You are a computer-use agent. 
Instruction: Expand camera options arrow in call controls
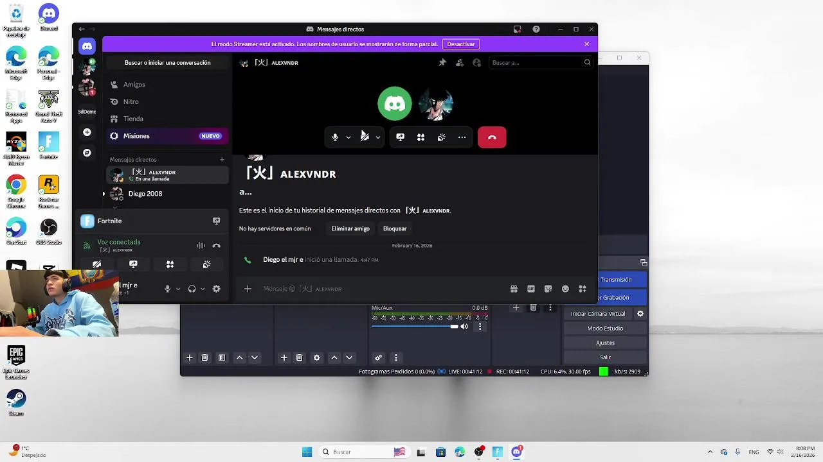378,137
